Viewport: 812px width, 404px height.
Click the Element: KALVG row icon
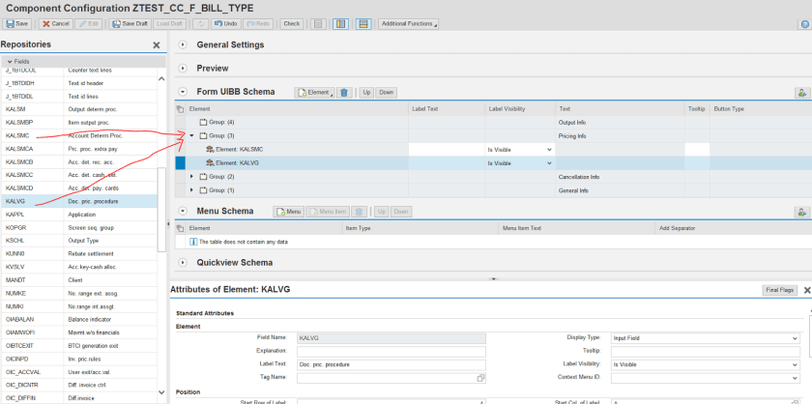[x=210, y=163]
